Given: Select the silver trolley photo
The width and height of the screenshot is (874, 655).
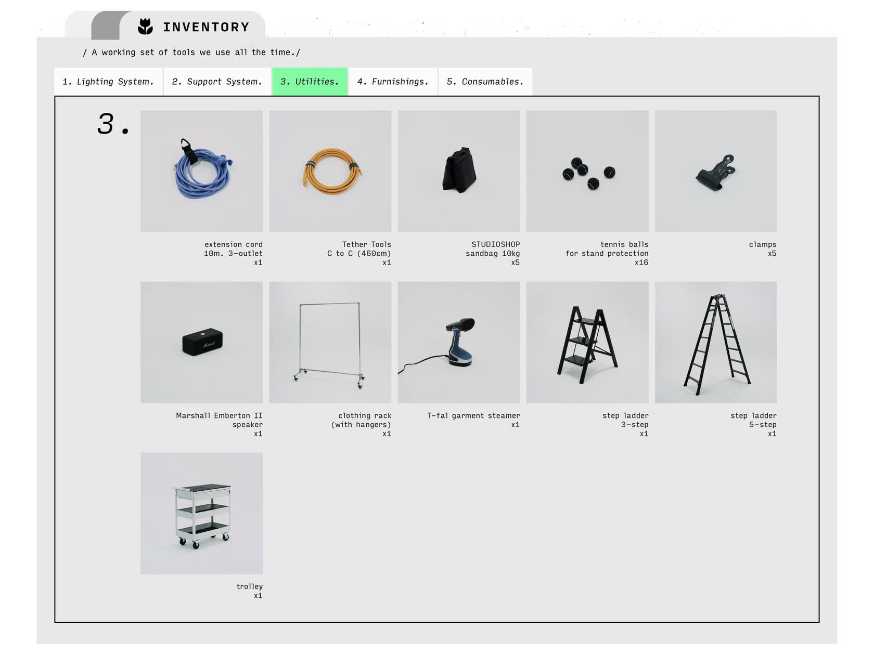Looking at the screenshot, I should (x=201, y=513).
